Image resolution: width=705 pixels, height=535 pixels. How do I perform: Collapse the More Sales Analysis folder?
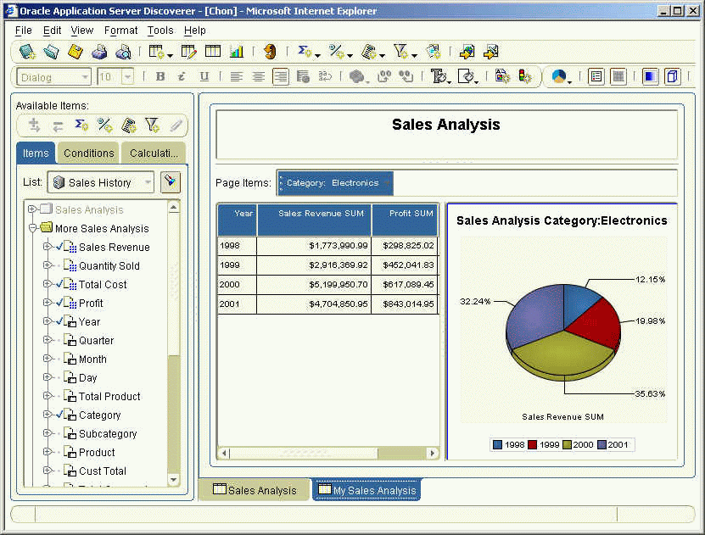(x=32, y=228)
